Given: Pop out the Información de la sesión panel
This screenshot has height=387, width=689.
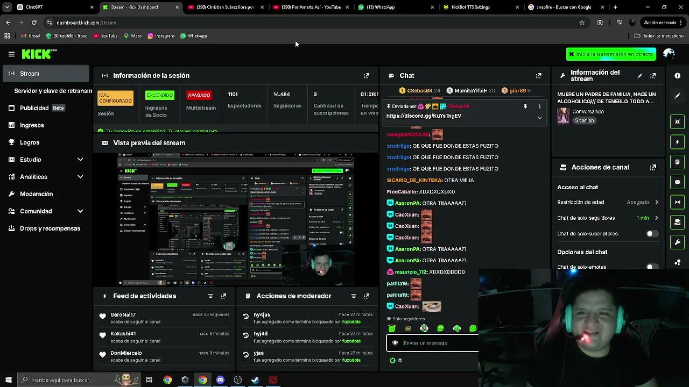Looking at the screenshot, I should coord(367,76).
